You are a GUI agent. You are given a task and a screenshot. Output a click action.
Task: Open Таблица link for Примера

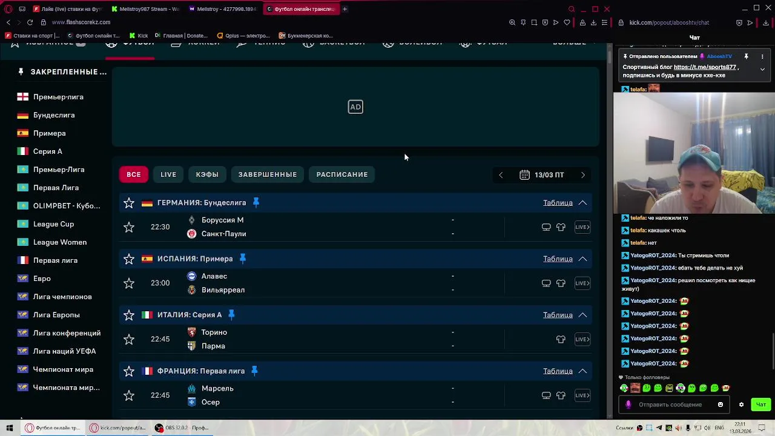click(558, 259)
